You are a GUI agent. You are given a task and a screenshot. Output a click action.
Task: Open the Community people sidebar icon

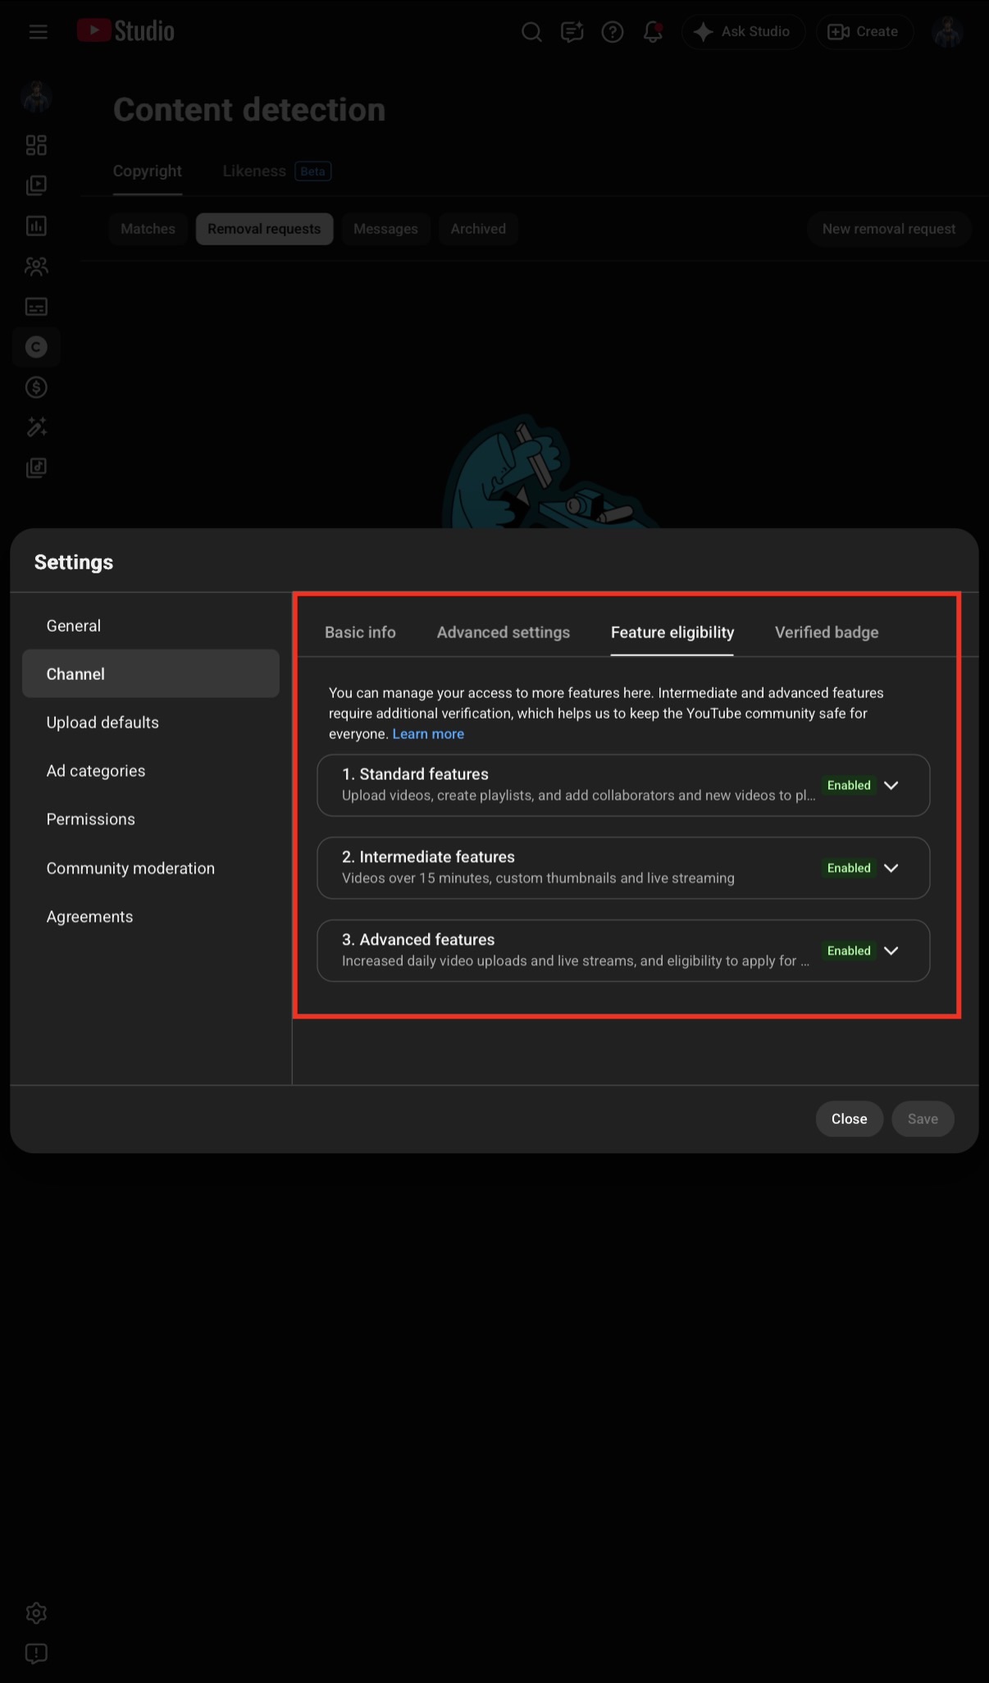click(x=36, y=266)
